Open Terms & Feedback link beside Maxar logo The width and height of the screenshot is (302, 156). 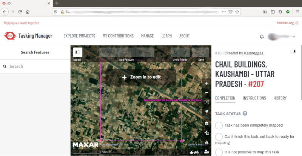pos(109,145)
